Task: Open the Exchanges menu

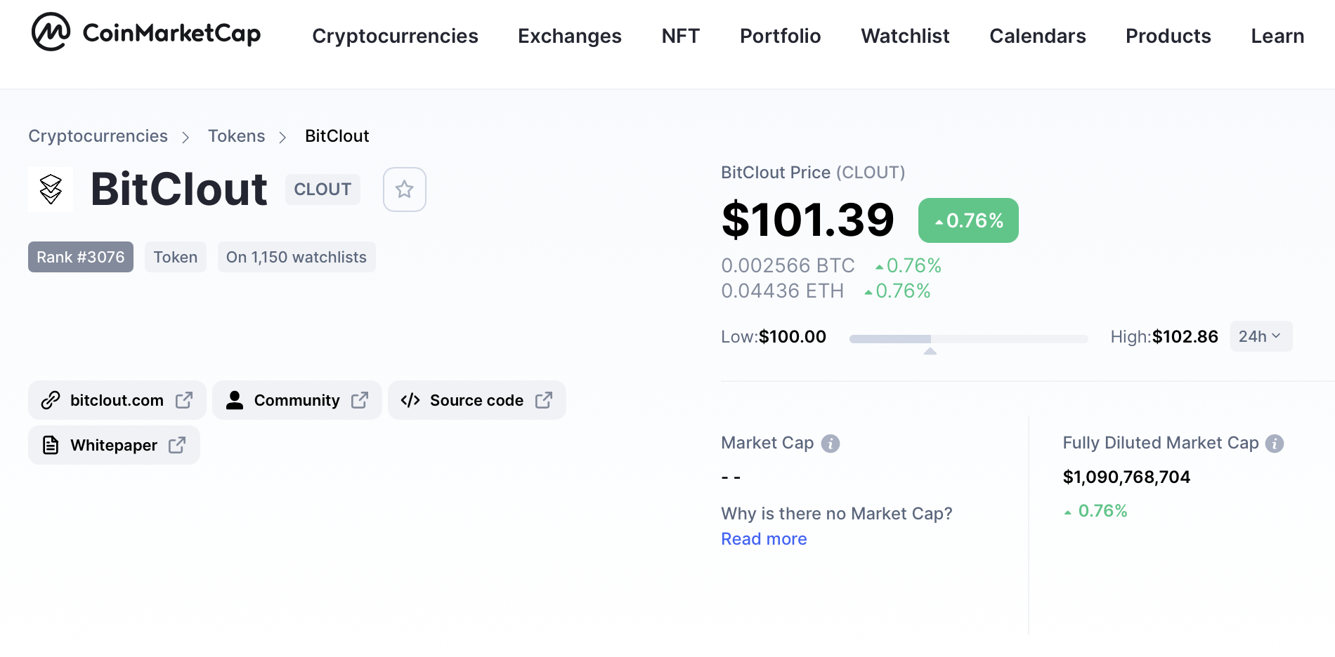Action: tap(570, 36)
